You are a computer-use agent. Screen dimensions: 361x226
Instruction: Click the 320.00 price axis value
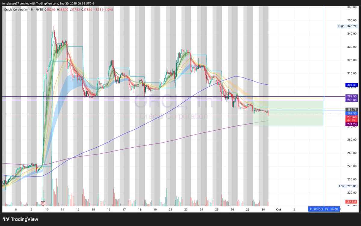click(352, 60)
